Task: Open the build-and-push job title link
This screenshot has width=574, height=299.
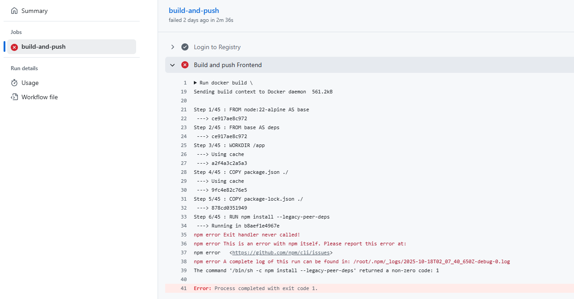Action: 194,10
